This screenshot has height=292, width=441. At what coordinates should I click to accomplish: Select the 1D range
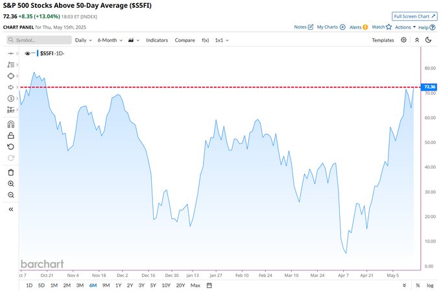(x=29, y=286)
